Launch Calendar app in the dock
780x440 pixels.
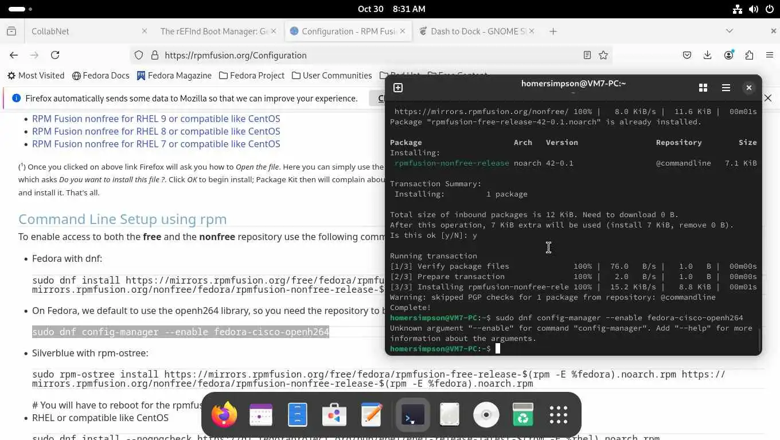coord(261,415)
